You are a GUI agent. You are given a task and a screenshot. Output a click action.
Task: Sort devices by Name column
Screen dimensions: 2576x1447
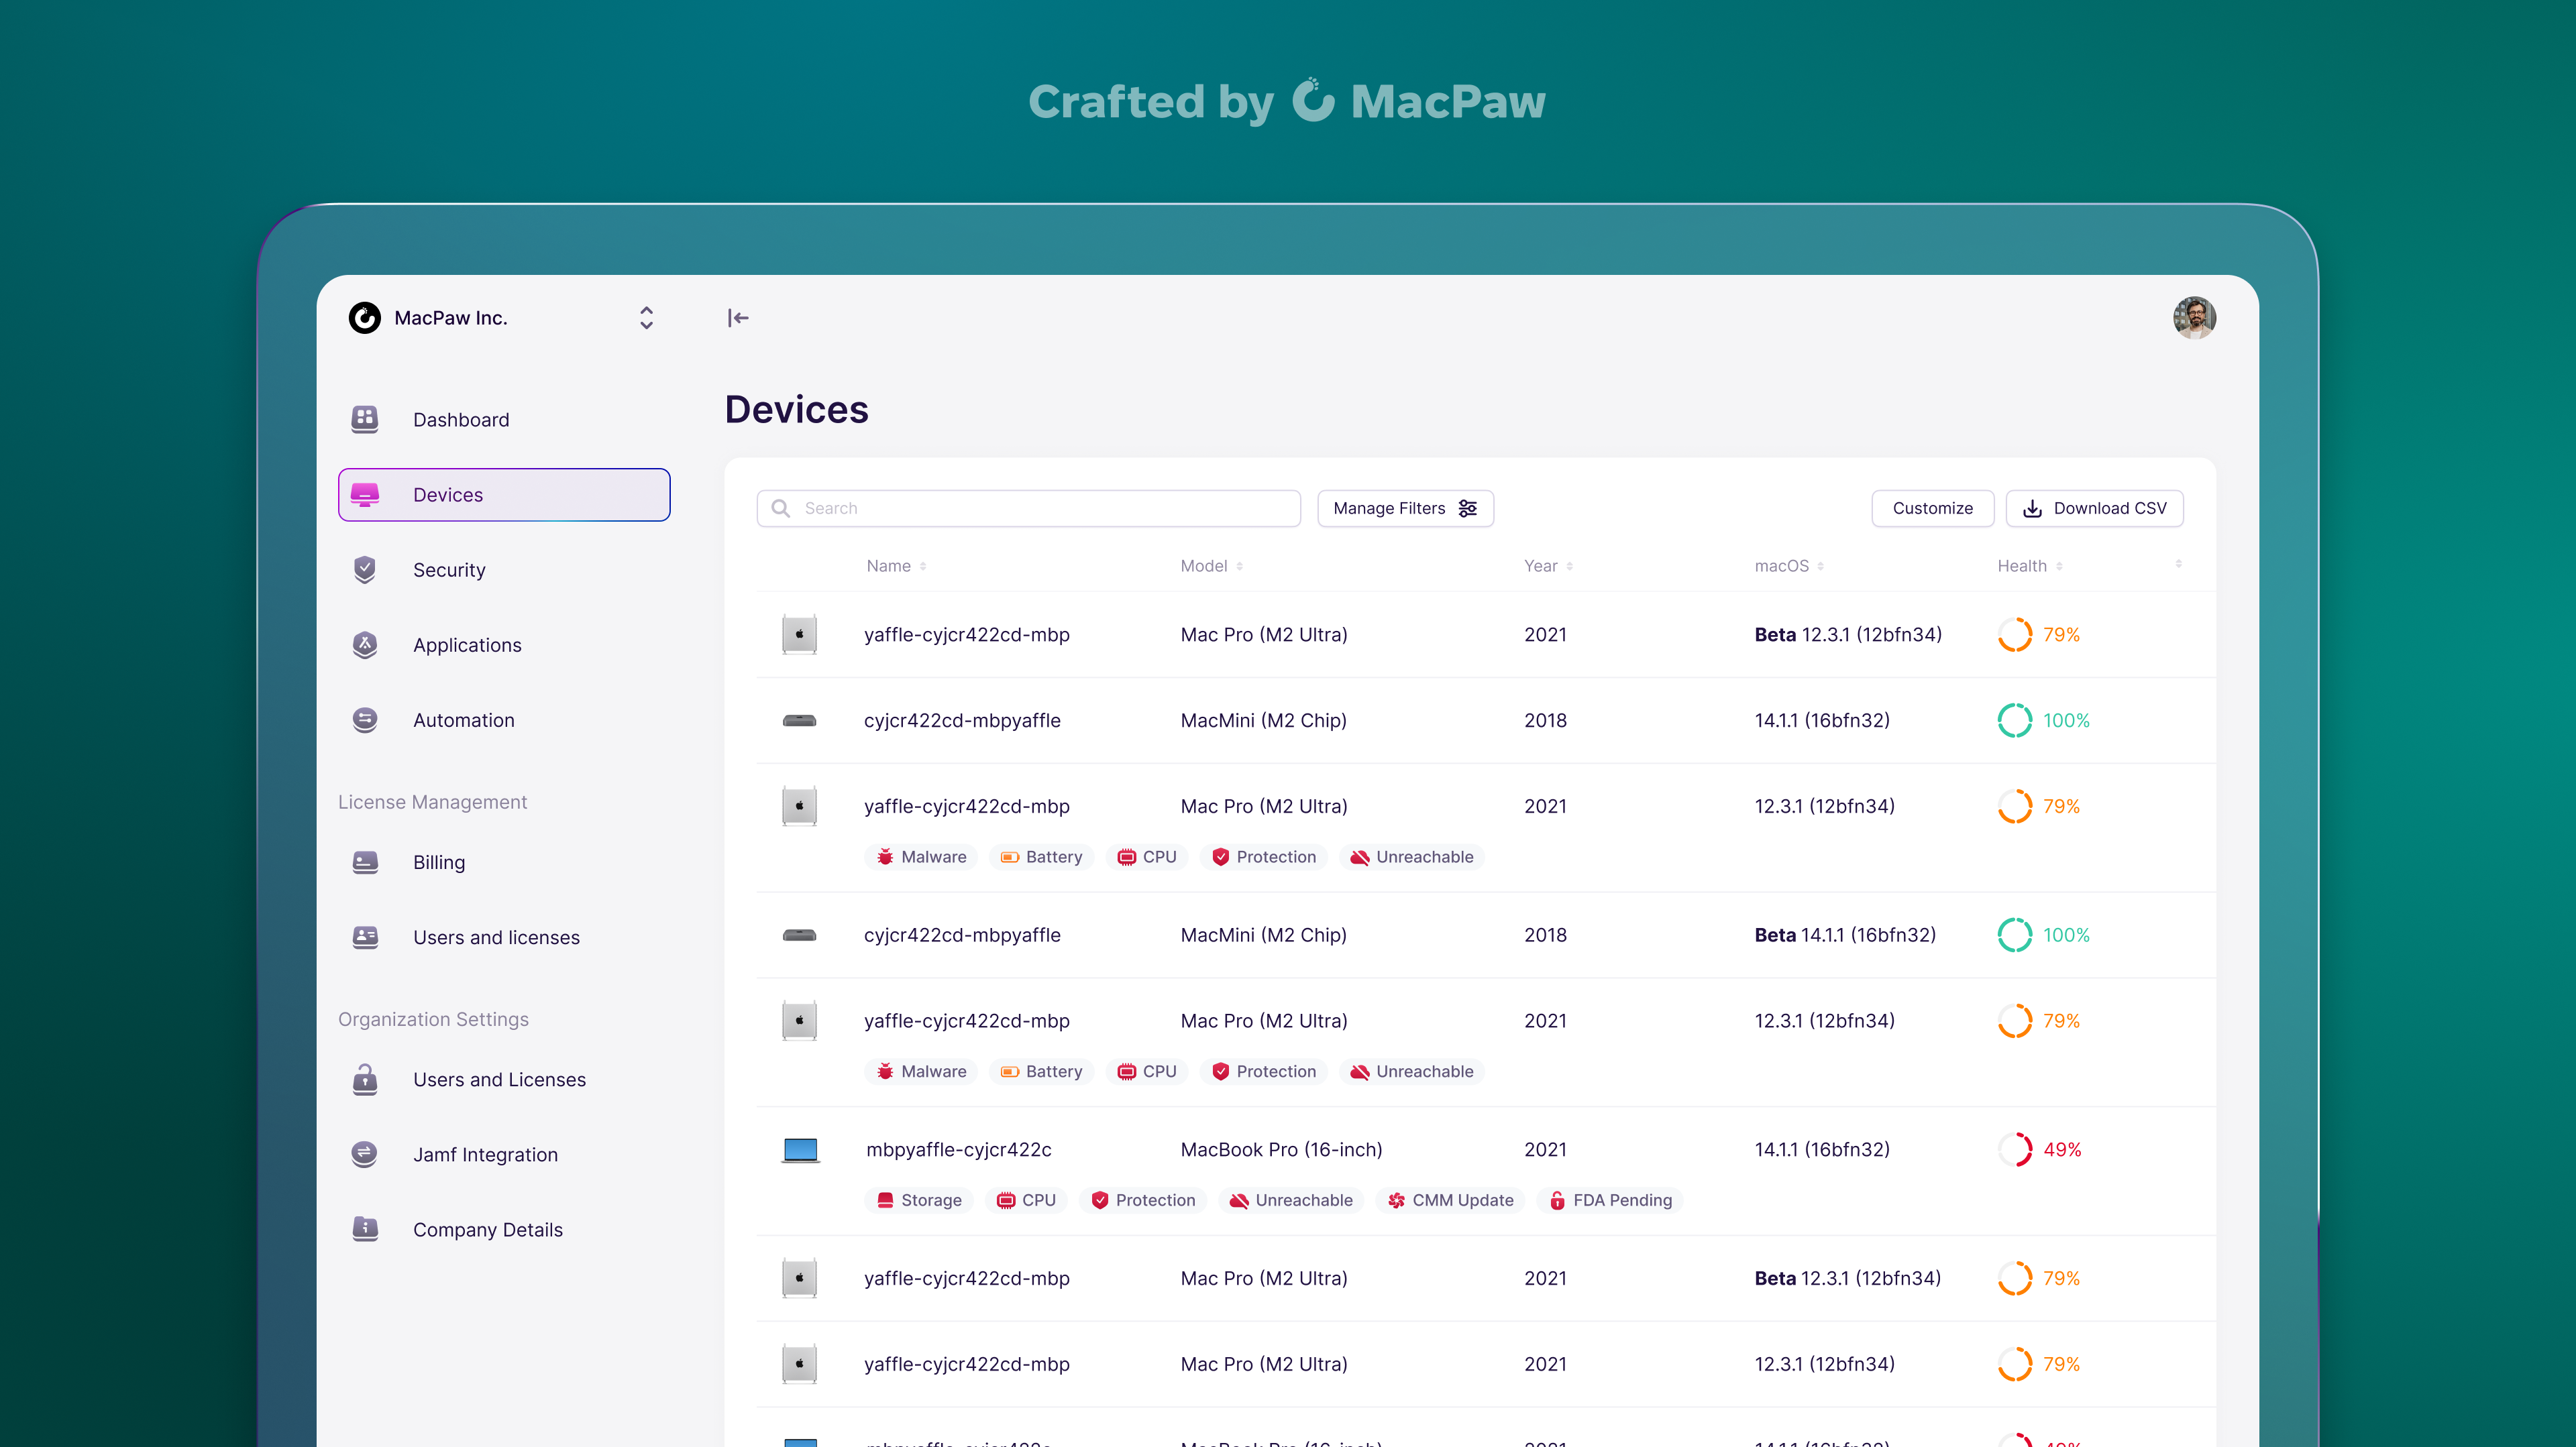896,566
